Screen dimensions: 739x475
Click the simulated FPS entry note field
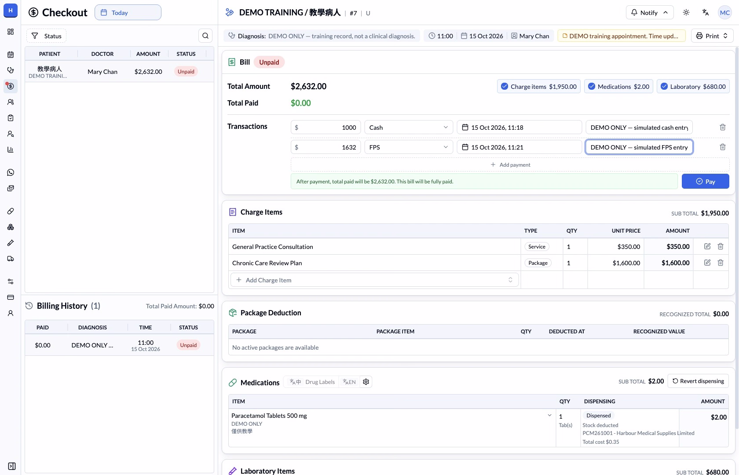639,147
